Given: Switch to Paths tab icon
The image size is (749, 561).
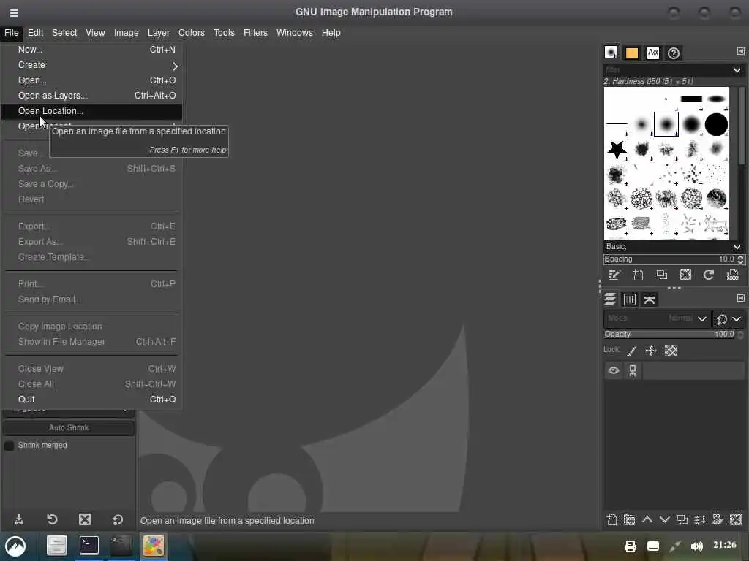Looking at the screenshot, I should point(650,299).
